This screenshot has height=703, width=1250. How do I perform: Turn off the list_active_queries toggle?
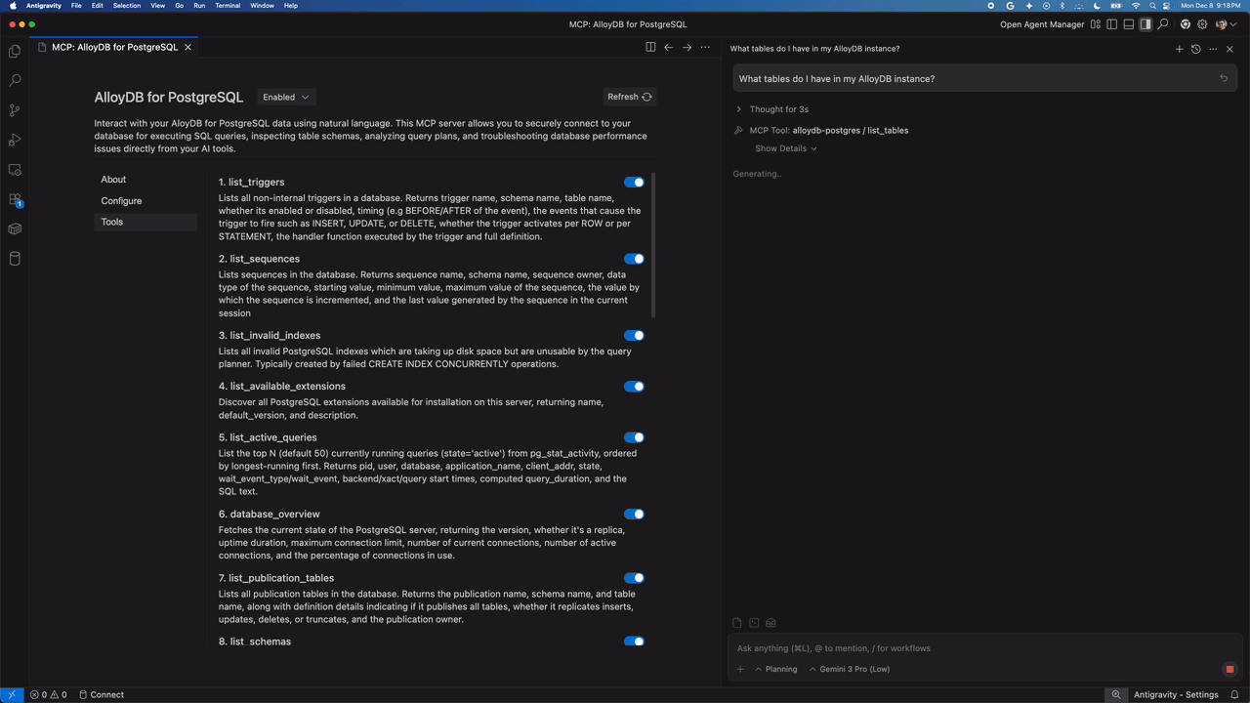click(x=634, y=437)
